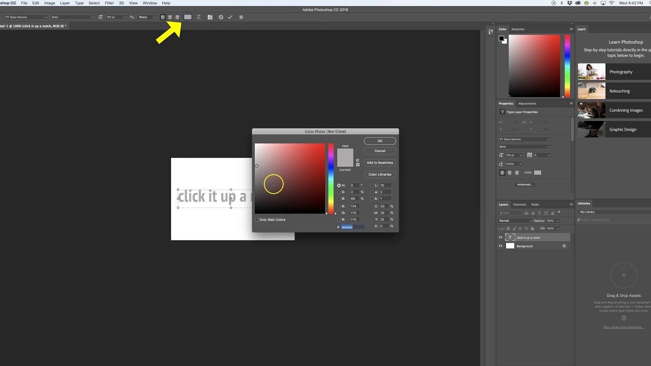
Task: Lock transparent pixels in Layers panel
Action: point(508,229)
